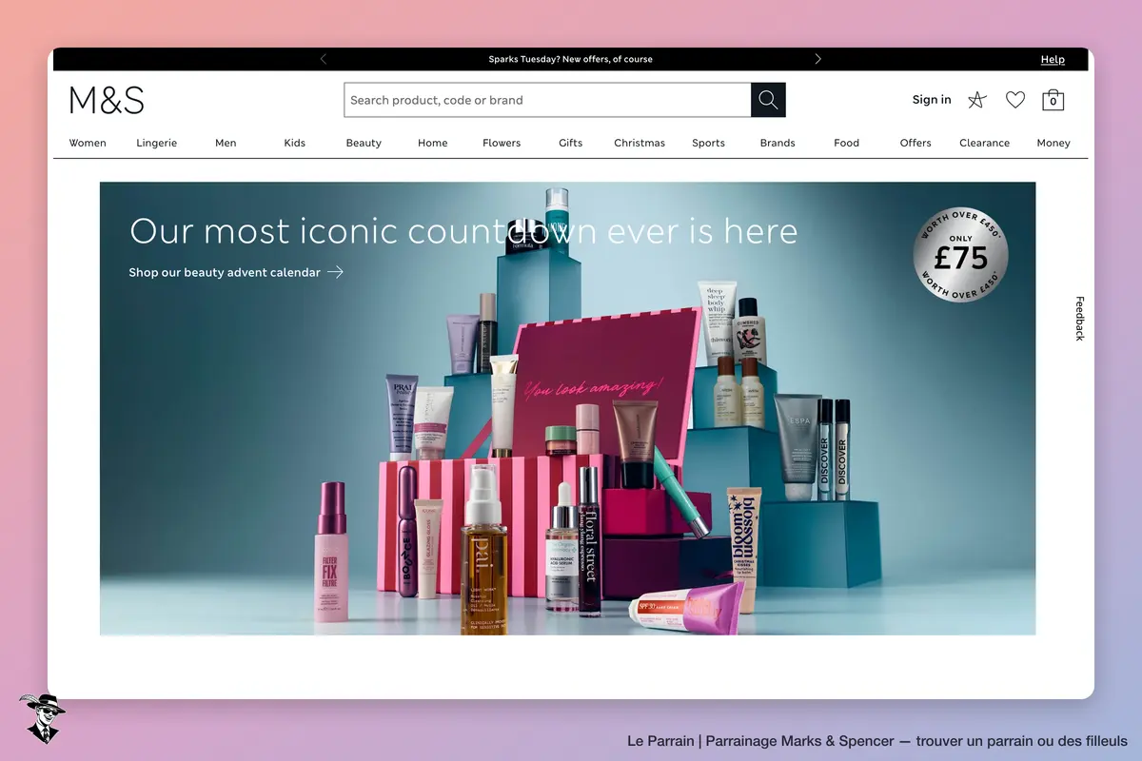
Task: Open the Flowers menu
Action: 502,143
